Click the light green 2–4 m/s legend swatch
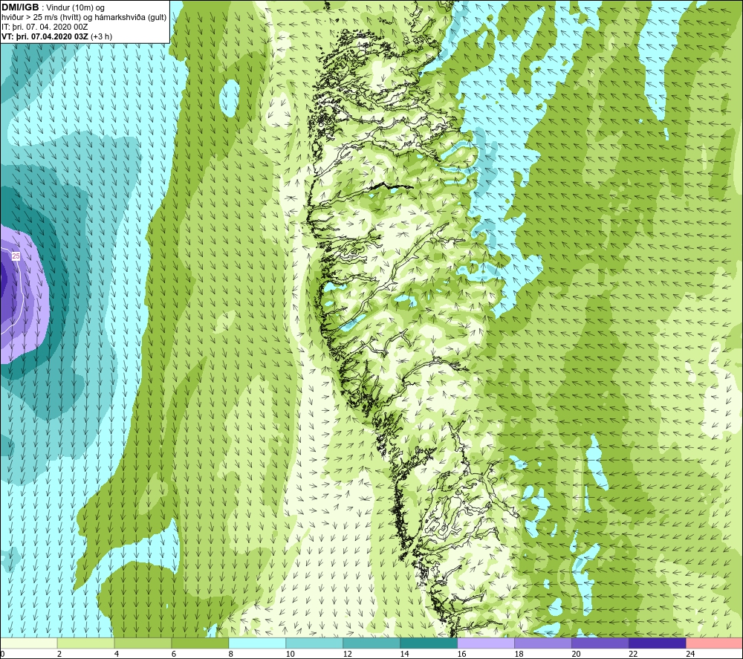 tap(85, 643)
